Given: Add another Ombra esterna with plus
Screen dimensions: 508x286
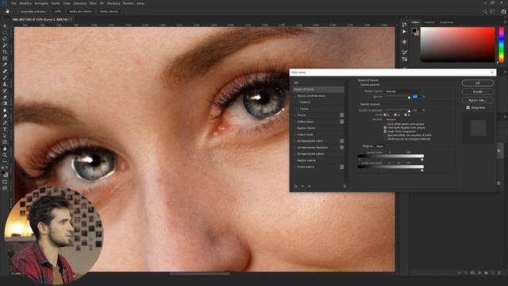Looking at the screenshot, I should 342,167.
